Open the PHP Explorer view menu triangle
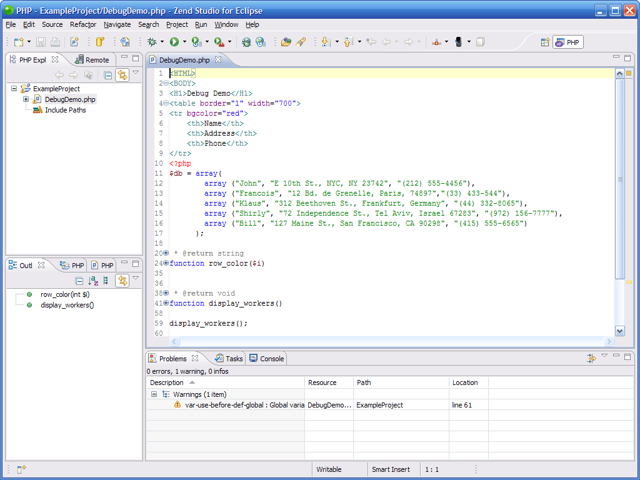The height and width of the screenshot is (480, 640). point(136,72)
